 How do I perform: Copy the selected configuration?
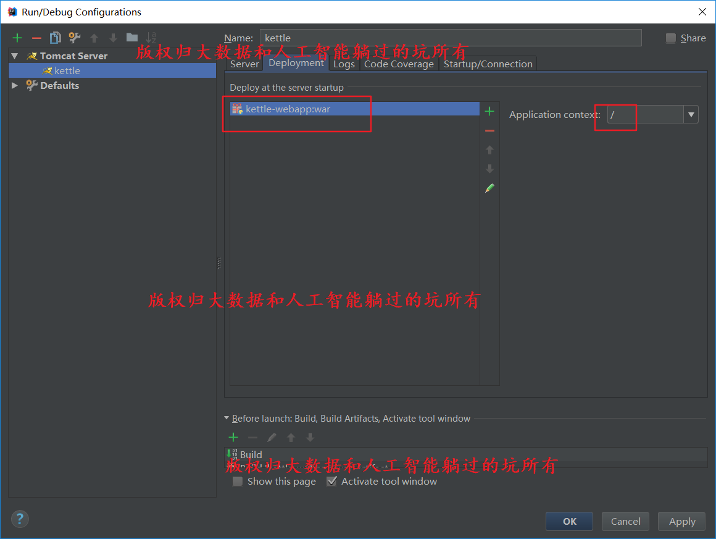coord(56,38)
